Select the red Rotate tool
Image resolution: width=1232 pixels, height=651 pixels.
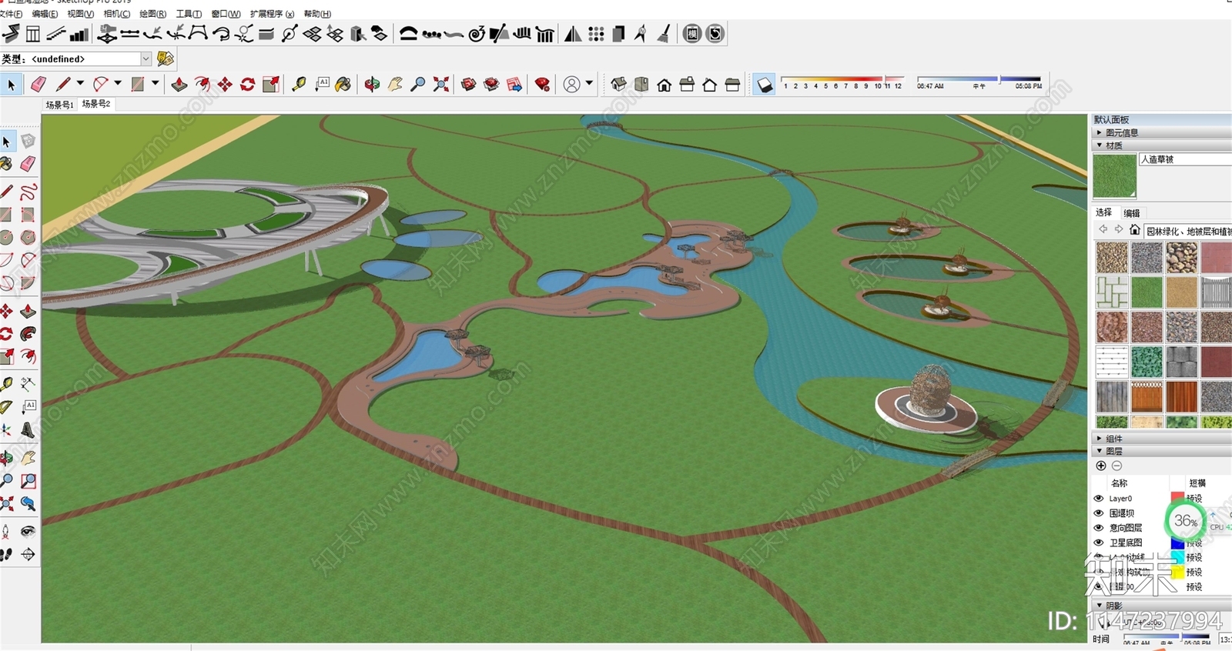(247, 85)
